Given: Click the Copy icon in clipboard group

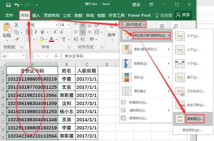Looking at the screenshot, I should tap(16, 32).
